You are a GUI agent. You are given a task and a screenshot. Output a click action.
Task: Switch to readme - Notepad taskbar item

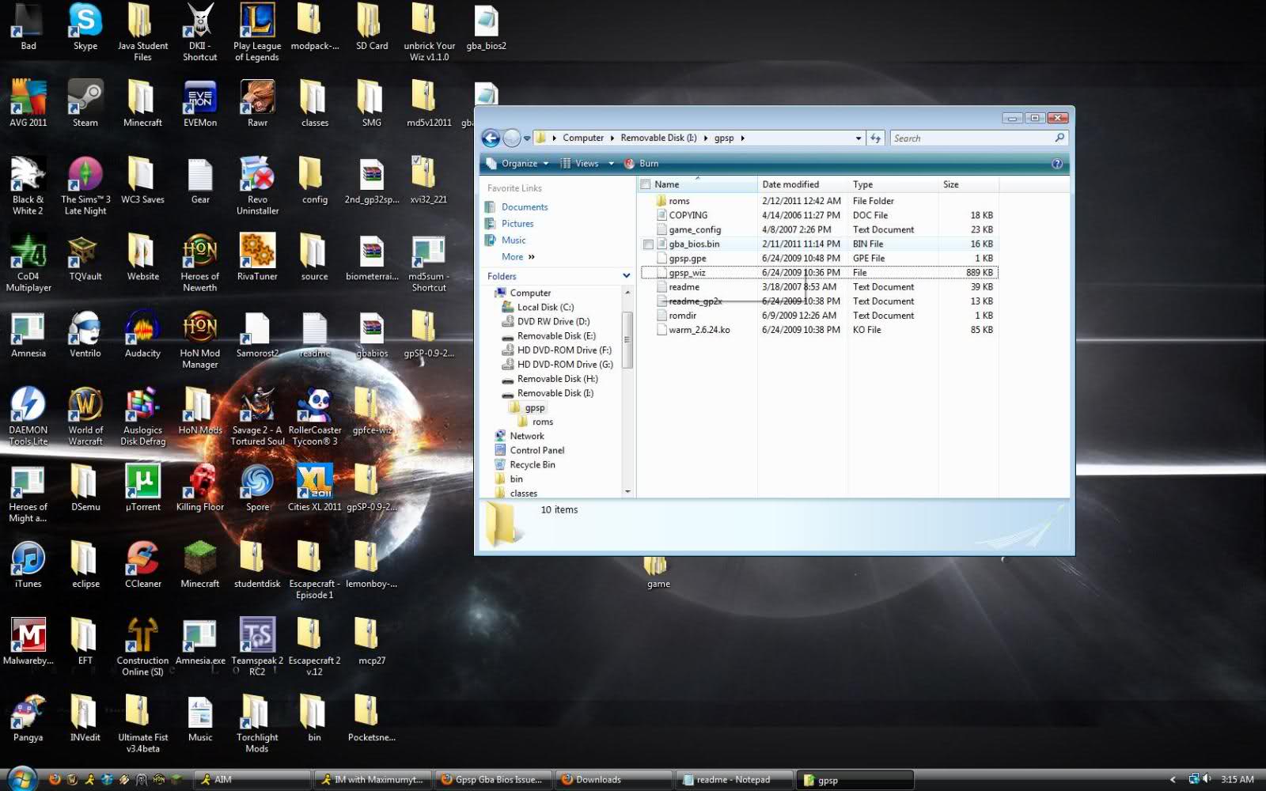[x=733, y=780]
